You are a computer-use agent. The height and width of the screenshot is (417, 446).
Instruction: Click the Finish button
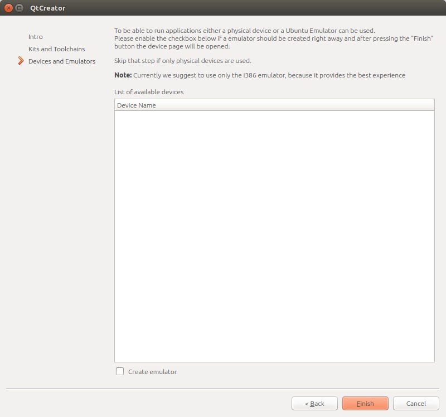[365, 404]
